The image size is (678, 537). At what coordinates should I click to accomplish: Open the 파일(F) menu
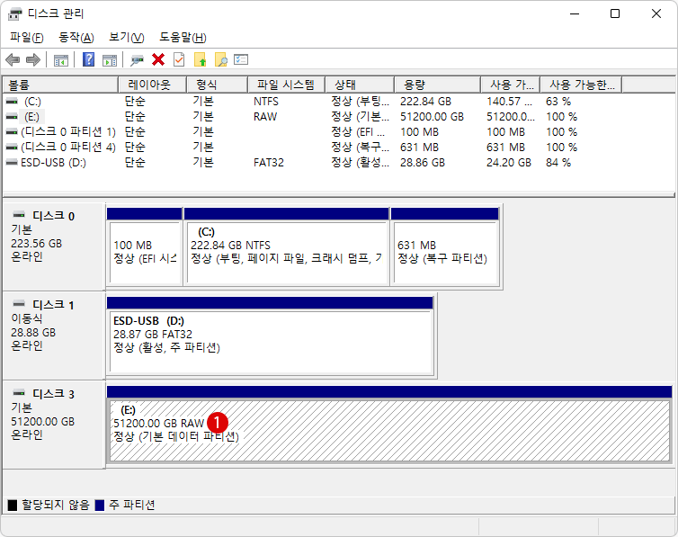[x=27, y=38]
